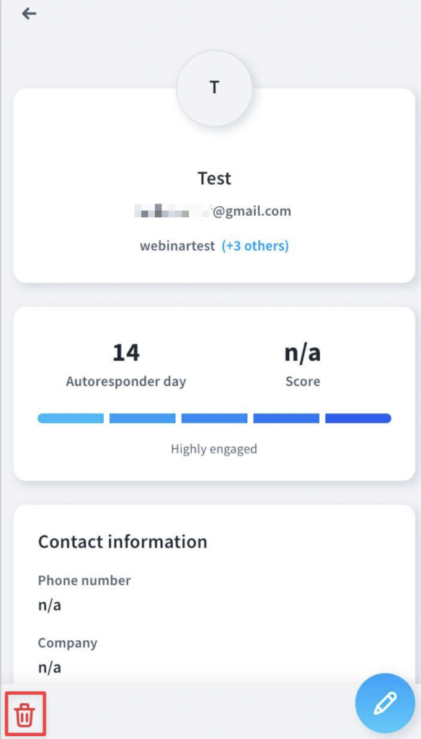Click the first lightest engagement bar segment
Viewport: 421px width, 739px height.
click(x=71, y=419)
